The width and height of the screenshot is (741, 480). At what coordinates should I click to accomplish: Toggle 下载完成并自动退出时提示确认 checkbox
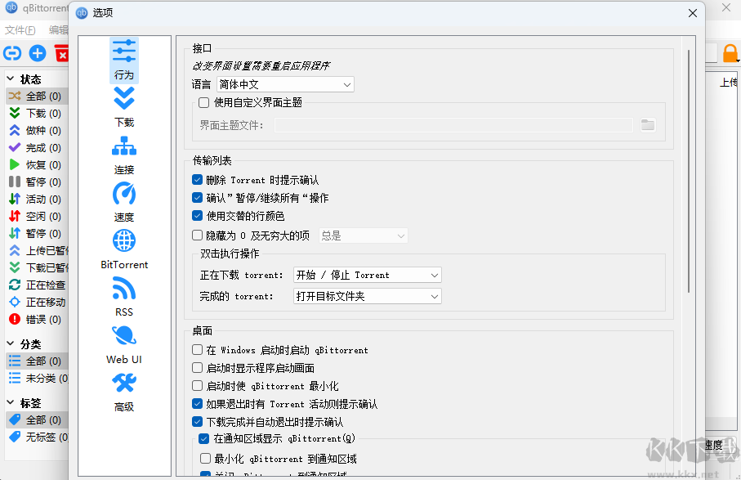point(198,421)
